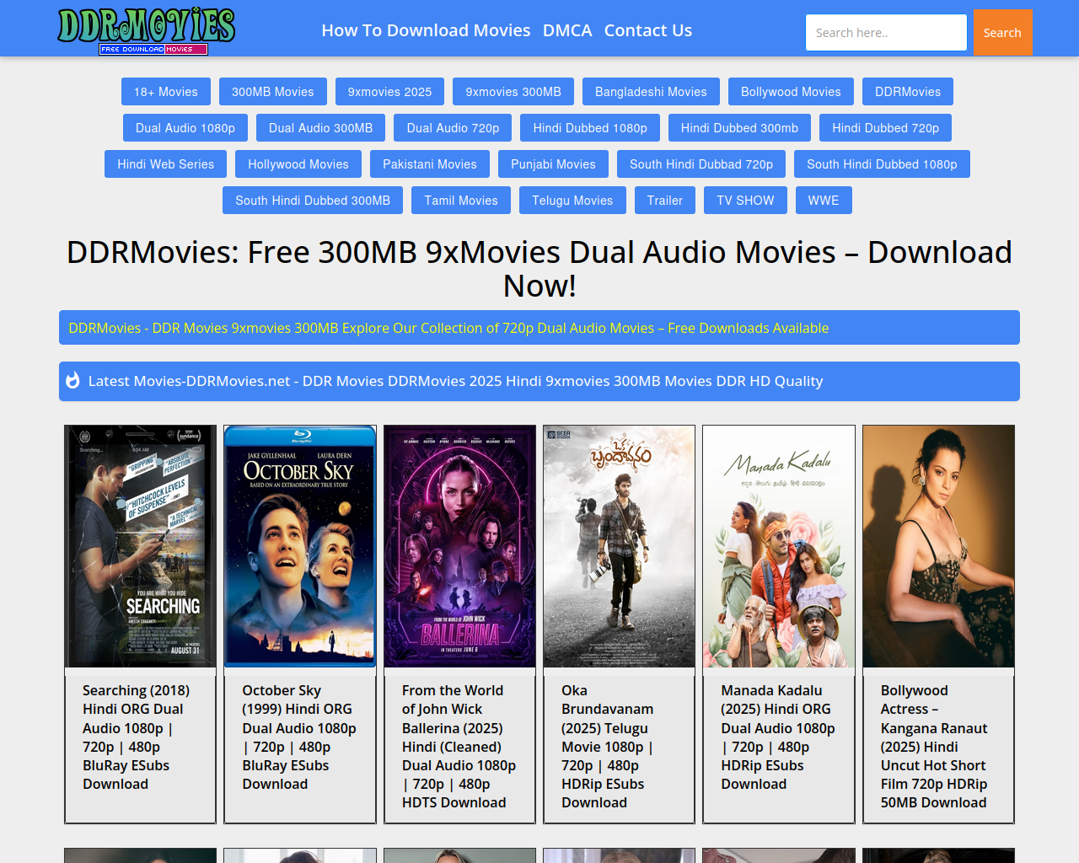Browse Bangladeshi Movies category

651,92
